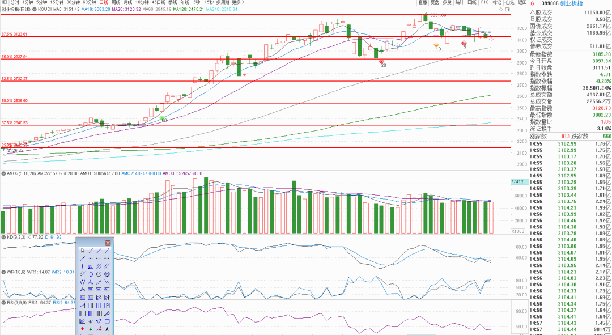Toggle the 画线 drawing tools button

472,2
